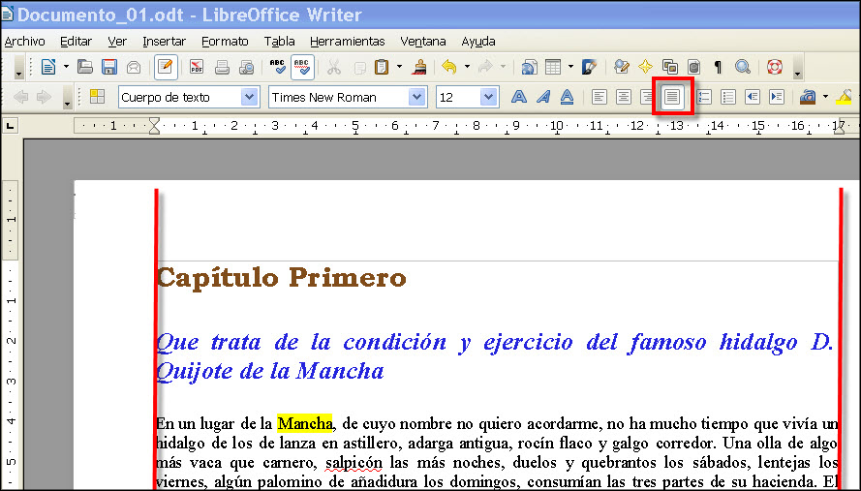The height and width of the screenshot is (491, 861).
Task: Toggle Edit File mode
Action: 166,67
